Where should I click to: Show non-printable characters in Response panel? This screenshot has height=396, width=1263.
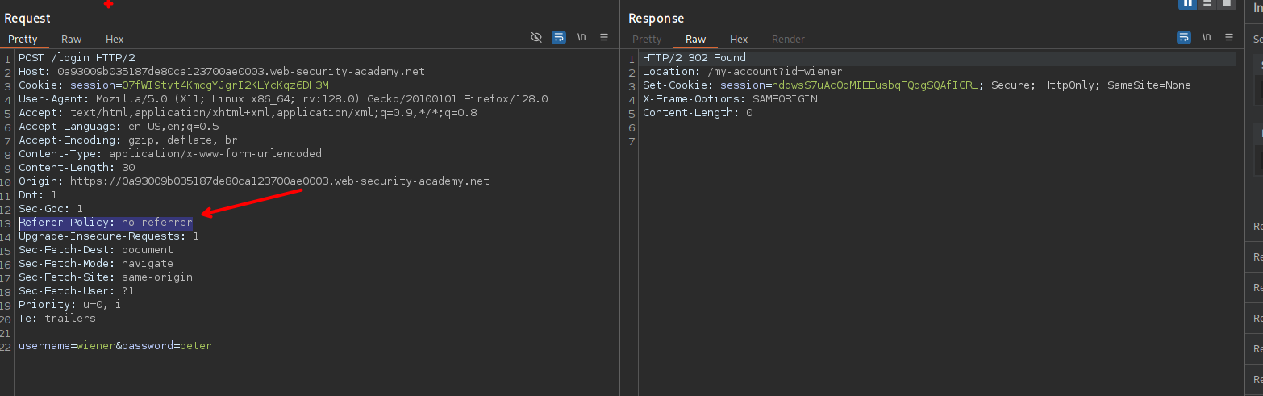tap(1207, 38)
